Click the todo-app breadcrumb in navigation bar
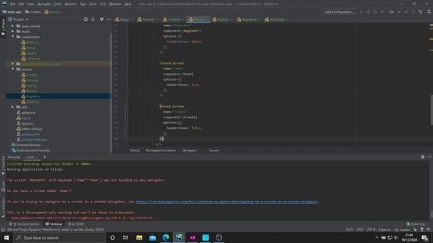The image size is (433, 243). click(x=12, y=12)
